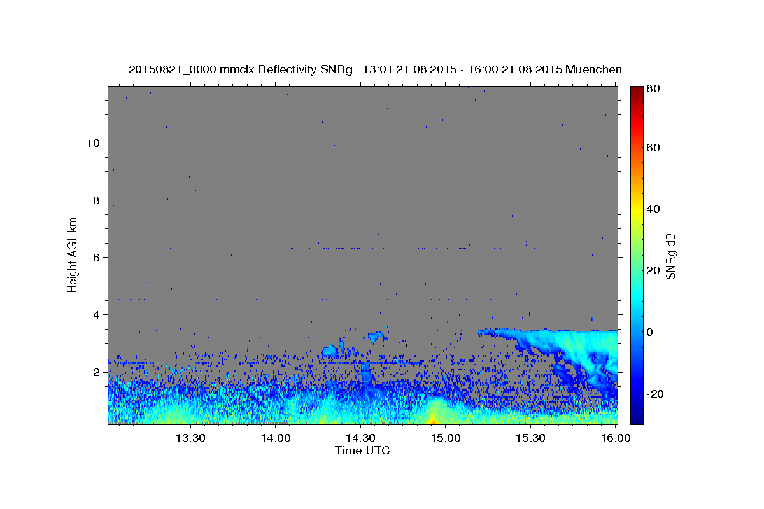Click the 14:00 time tick label
This screenshot has width=764, height=509.
pyautogui.click(x=276, y=438)
